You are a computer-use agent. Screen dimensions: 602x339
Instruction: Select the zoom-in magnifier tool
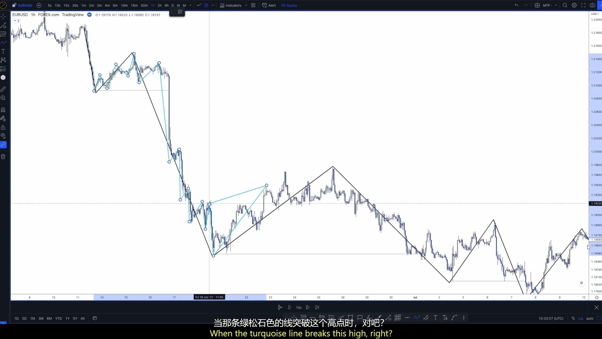pyautogui.click(x=3, y=98)
